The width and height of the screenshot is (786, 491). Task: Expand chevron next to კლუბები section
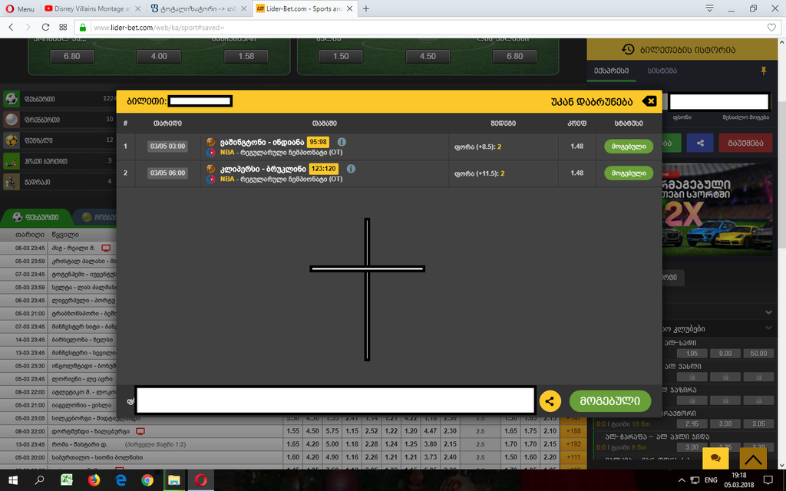(x=768, y=328)
